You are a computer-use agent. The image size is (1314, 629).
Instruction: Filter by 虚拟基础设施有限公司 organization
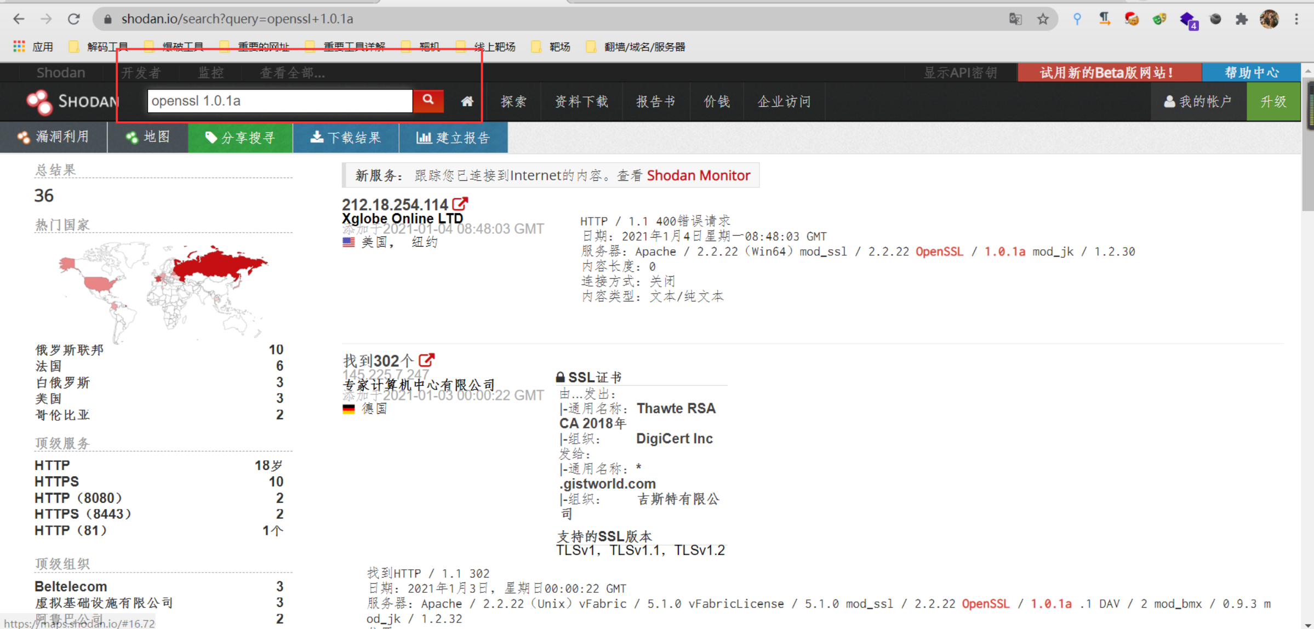(104, 603)
